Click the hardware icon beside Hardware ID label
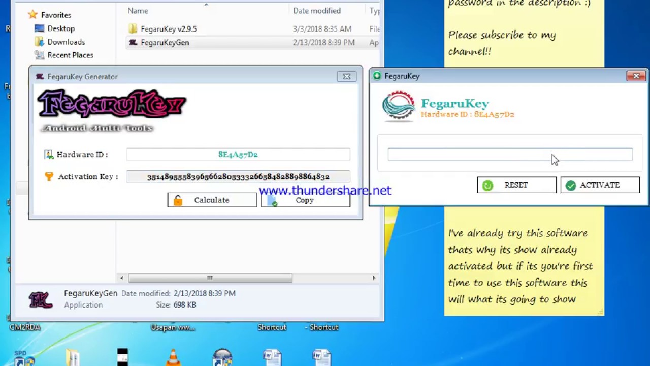Image resolution: width=650 pixels, height=366 pixels. [x=49, y=155]
